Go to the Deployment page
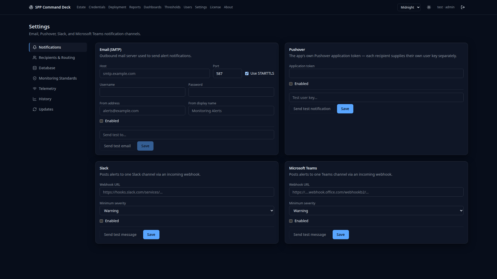The image size is (497, 279). (117, 7)
